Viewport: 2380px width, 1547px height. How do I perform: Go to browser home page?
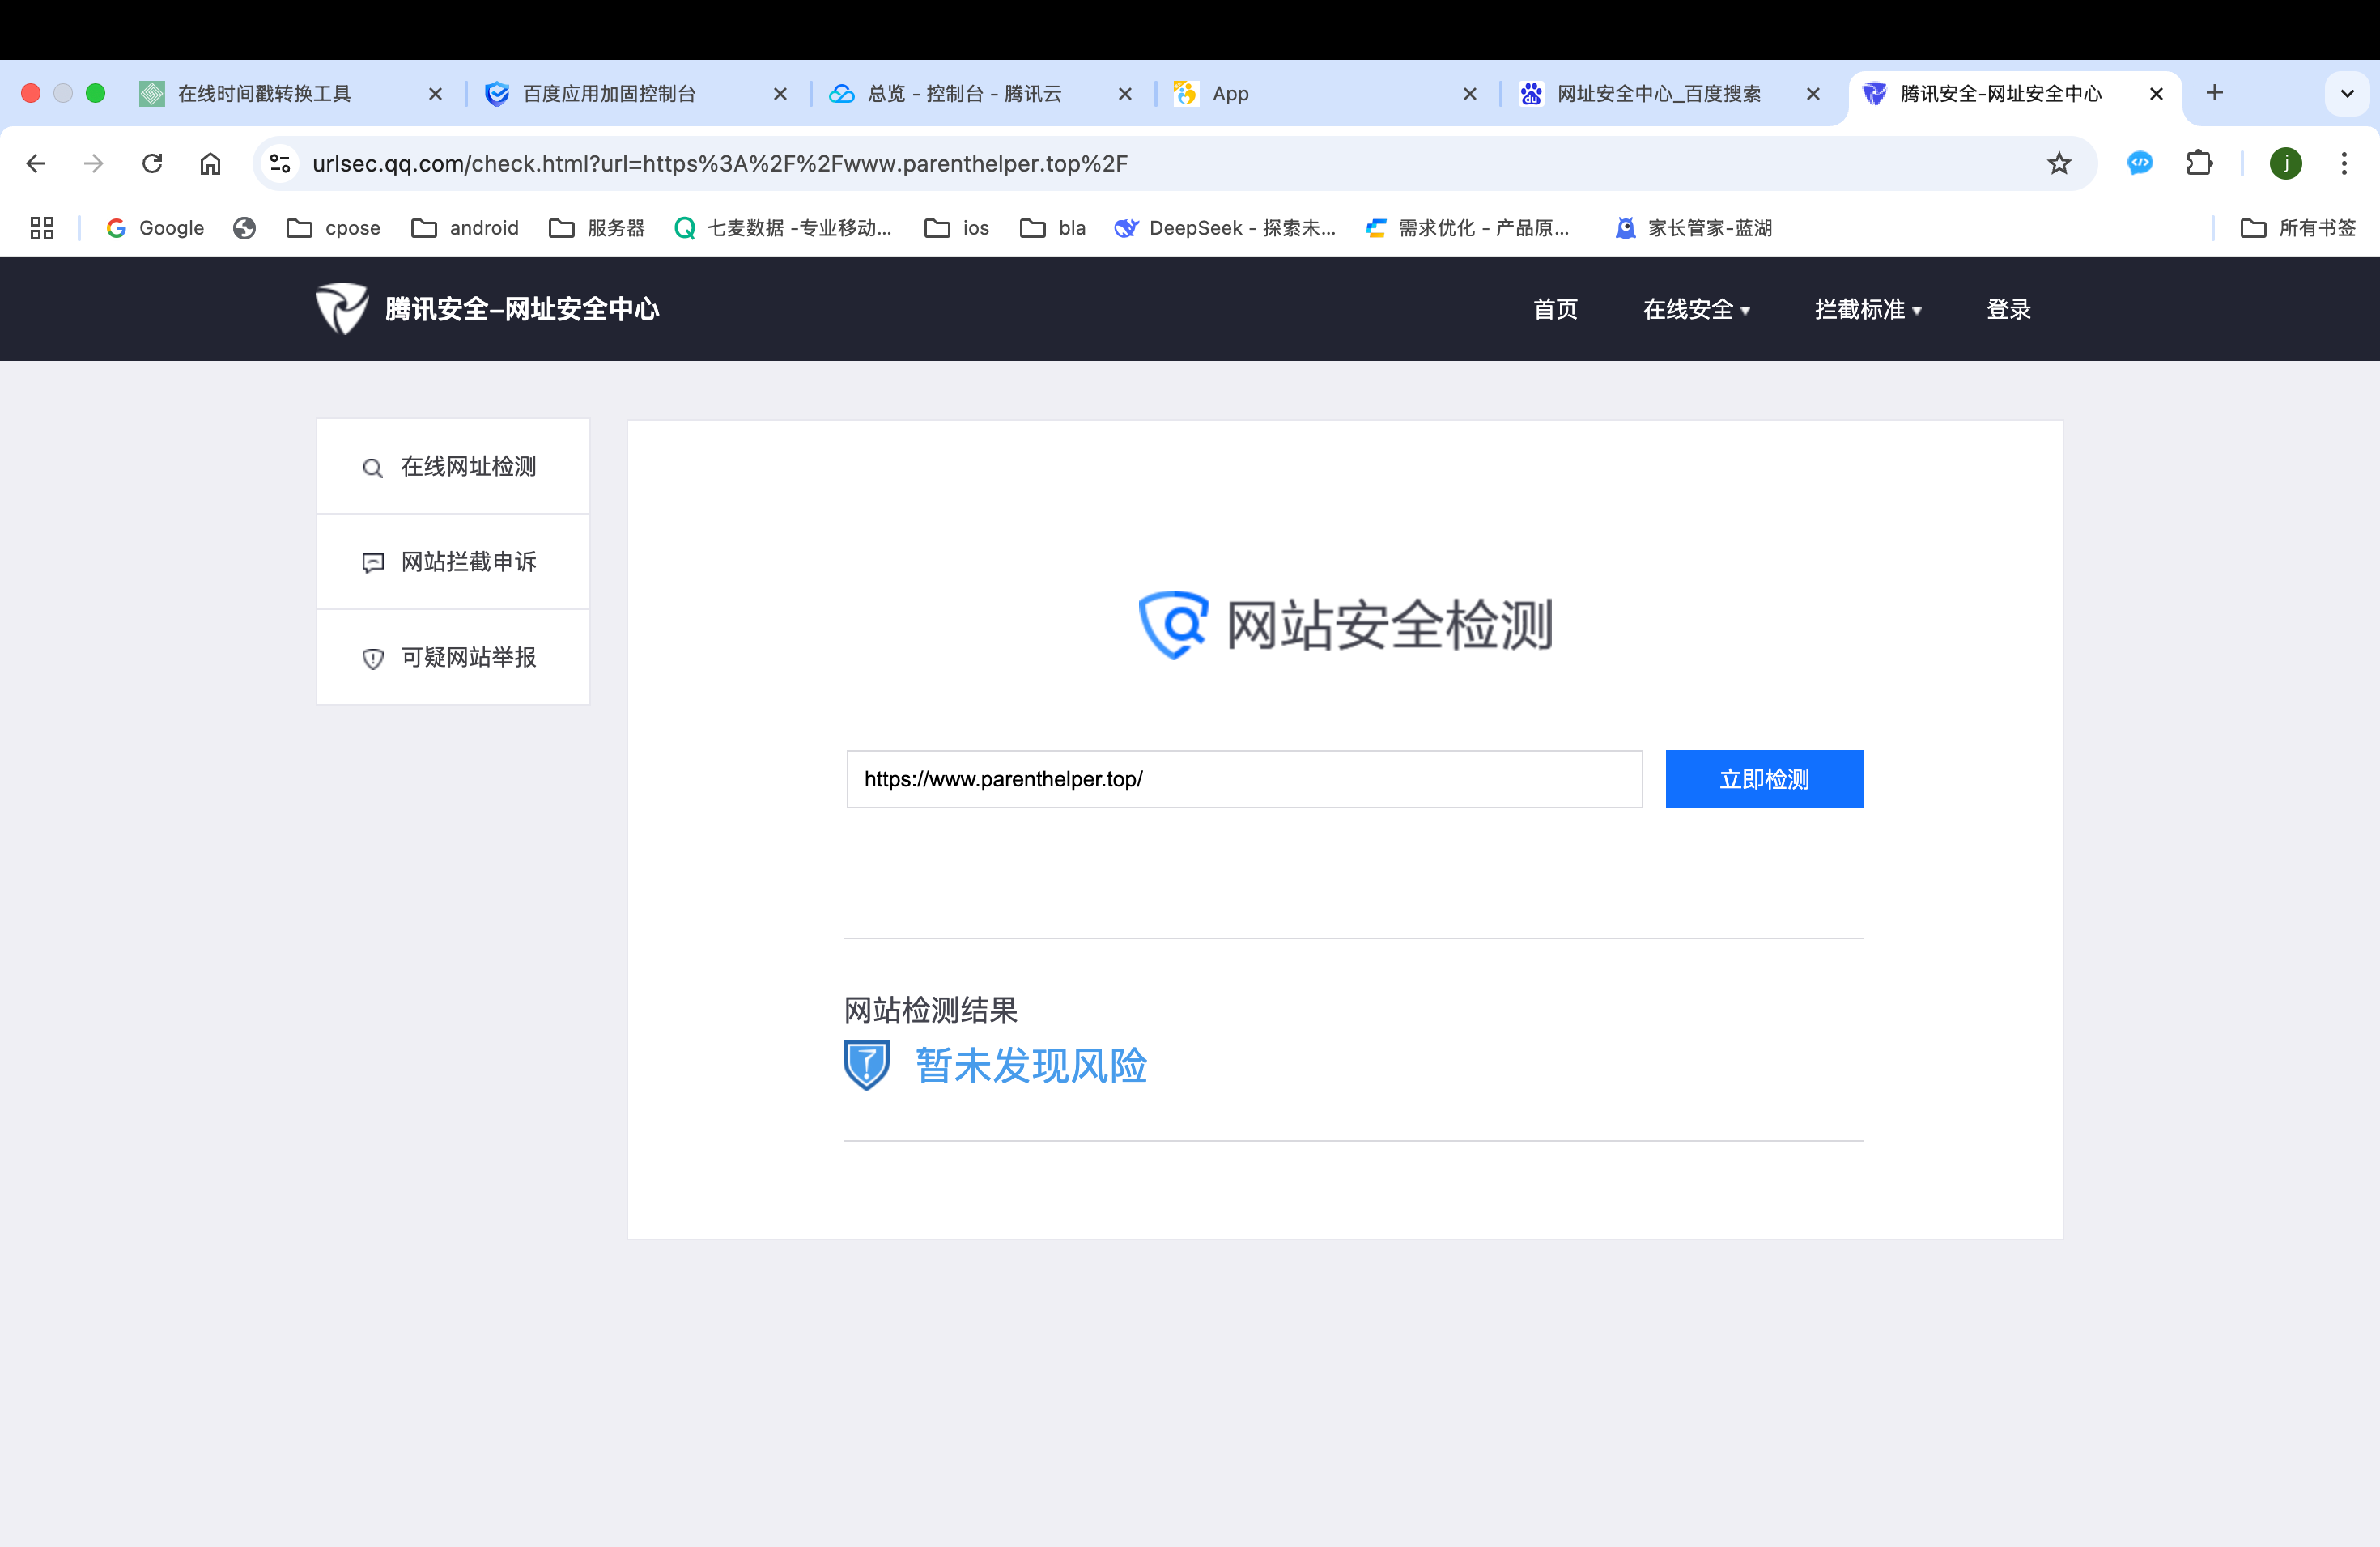210,164
